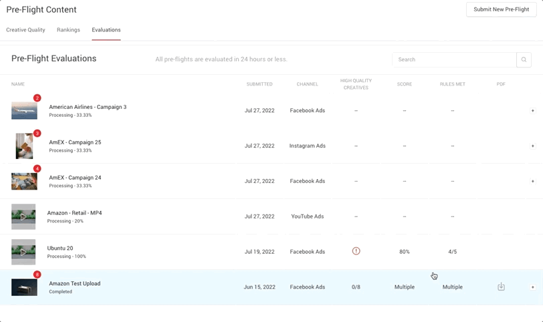The image size is (543, 322).
Task: Click the red badge 3 on AmEX Campaign 25
Action: click(37, 134)
